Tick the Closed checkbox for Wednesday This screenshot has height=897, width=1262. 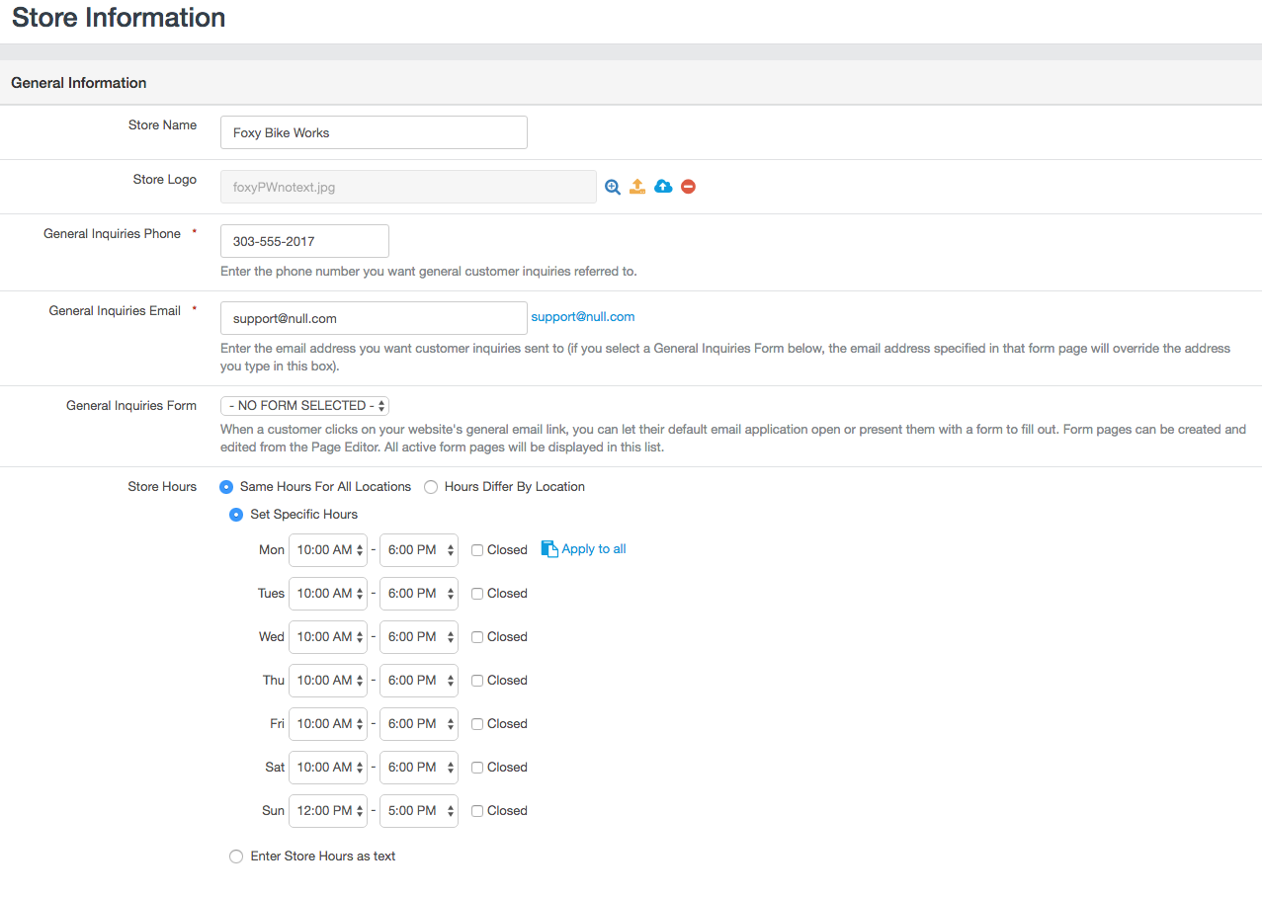click(x=477, y=637)
